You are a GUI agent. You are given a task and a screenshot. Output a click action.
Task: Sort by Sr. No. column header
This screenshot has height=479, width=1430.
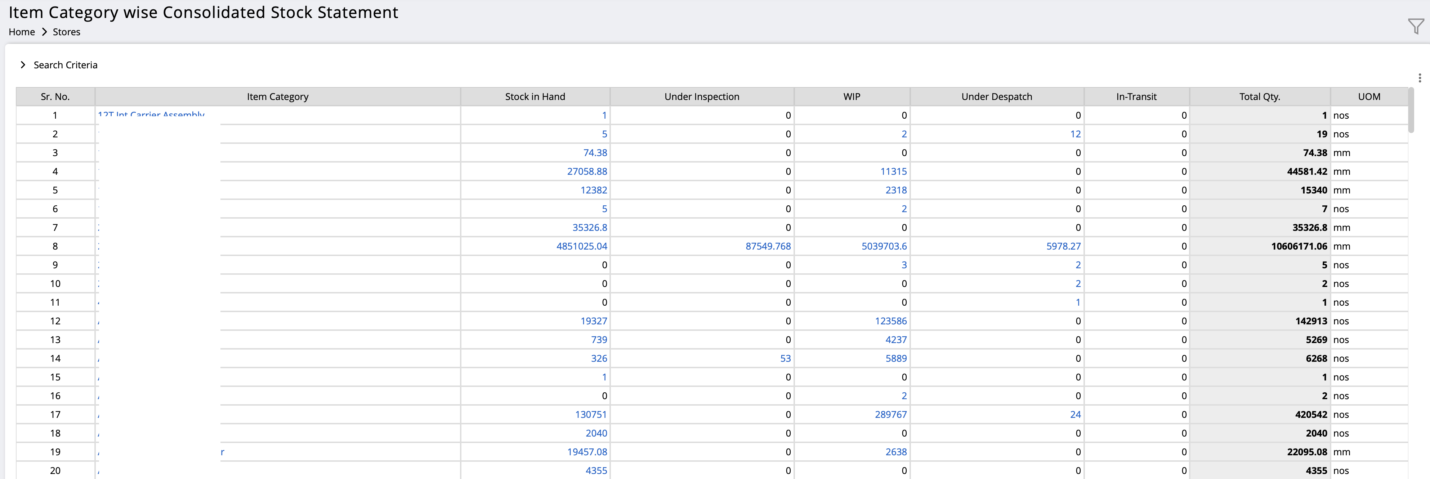55,96
